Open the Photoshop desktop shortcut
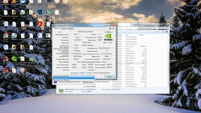The image size is (201, 113). [40, 13]
